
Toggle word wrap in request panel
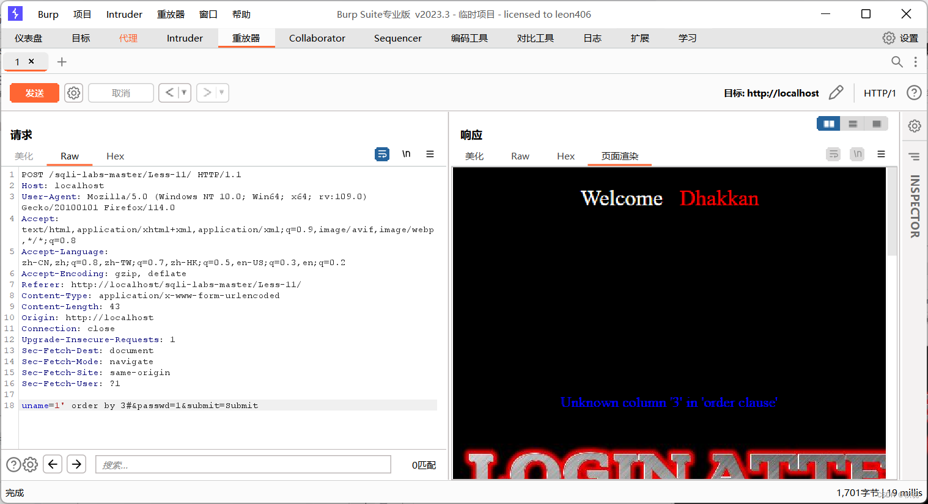pyautogui.click(x=382, y=154)
